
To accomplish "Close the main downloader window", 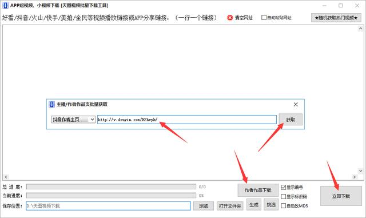I will point(357,5).
